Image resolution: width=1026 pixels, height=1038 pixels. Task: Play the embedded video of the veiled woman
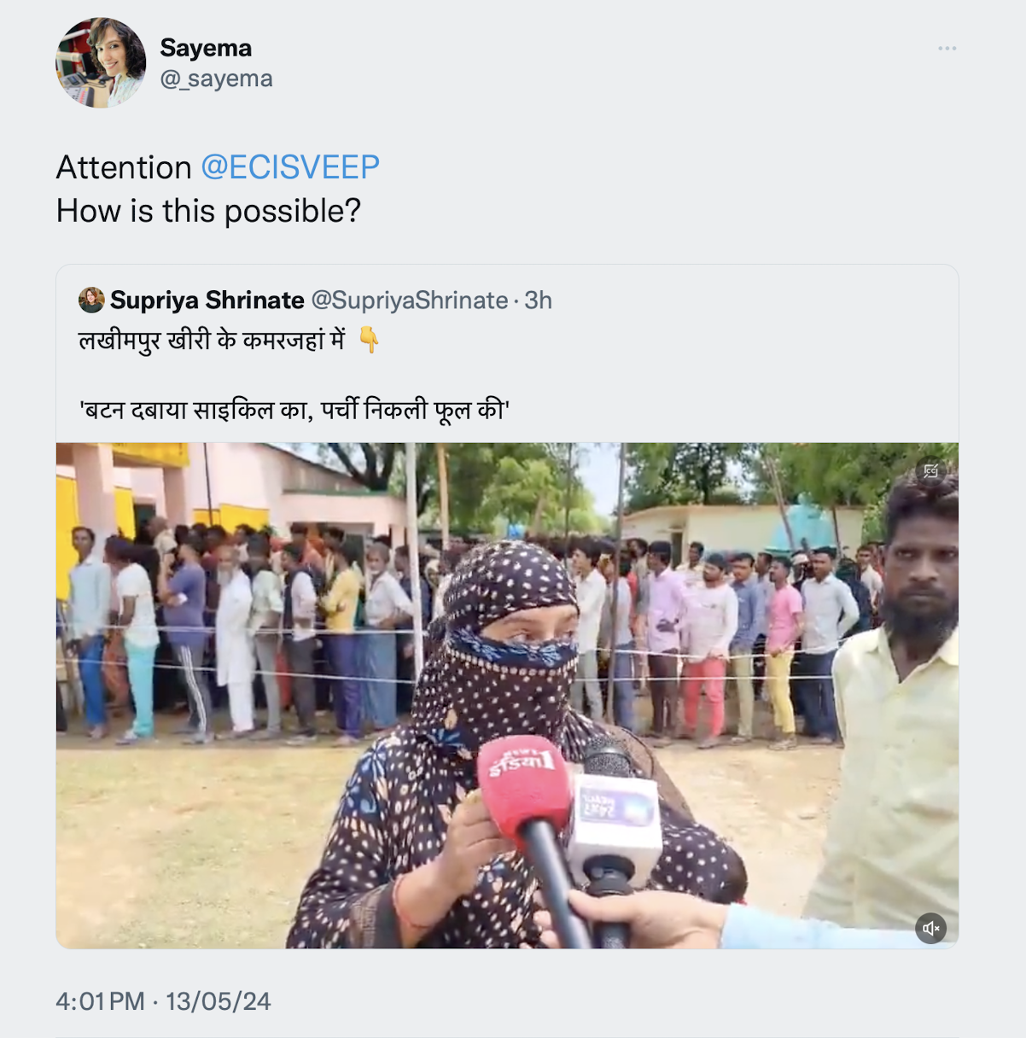pyautogui.click(x=507, y=695)
